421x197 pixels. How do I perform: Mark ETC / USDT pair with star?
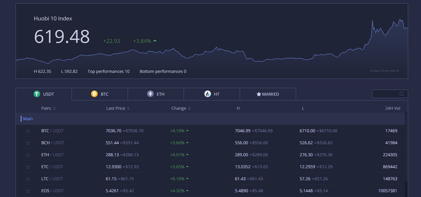28,167
